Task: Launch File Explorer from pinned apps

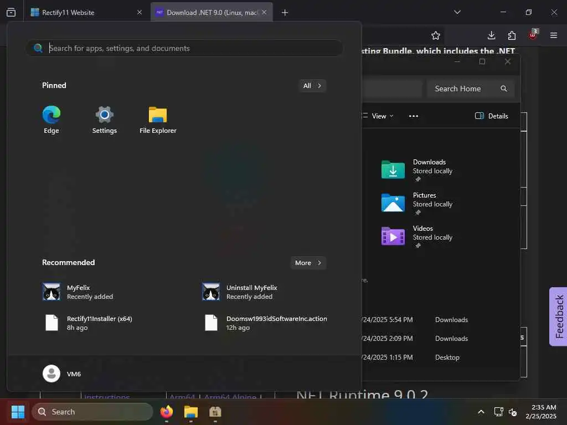Action: pyautogui.click(x=158, y=120)
